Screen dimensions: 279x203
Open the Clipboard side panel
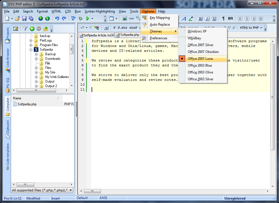tap(7, 129)
